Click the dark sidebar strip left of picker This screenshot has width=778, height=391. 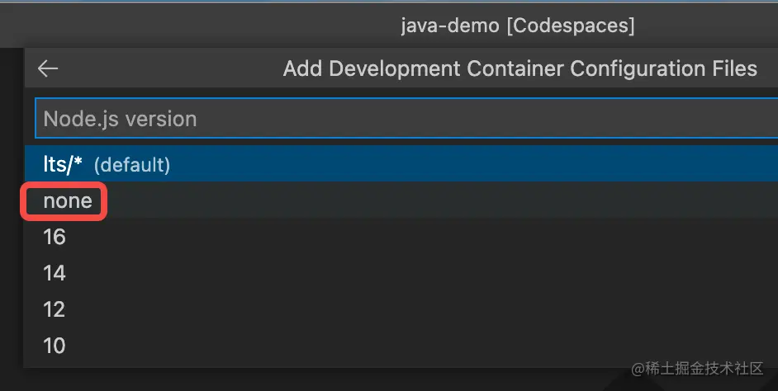(x=12, y=208)
